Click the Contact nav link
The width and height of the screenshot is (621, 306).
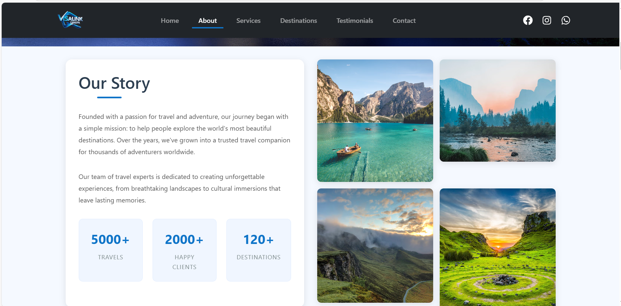(x=404, y=21)
